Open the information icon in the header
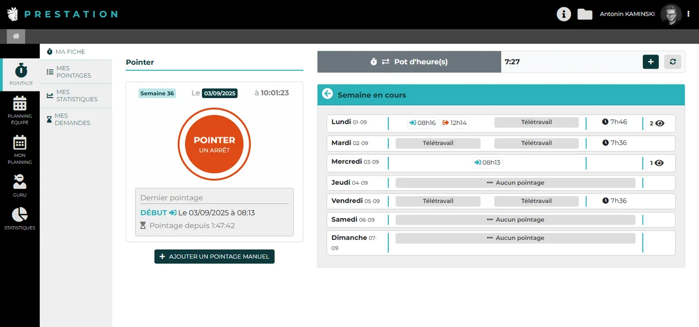 (x=564, y=14)
